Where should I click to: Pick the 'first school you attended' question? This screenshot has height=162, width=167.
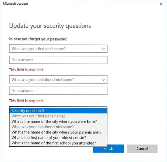point(54,143)
